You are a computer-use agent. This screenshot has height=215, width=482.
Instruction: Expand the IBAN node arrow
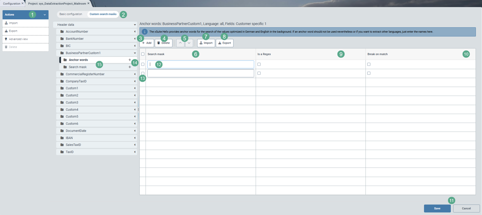pyautogui.click(x=135, y=138)
